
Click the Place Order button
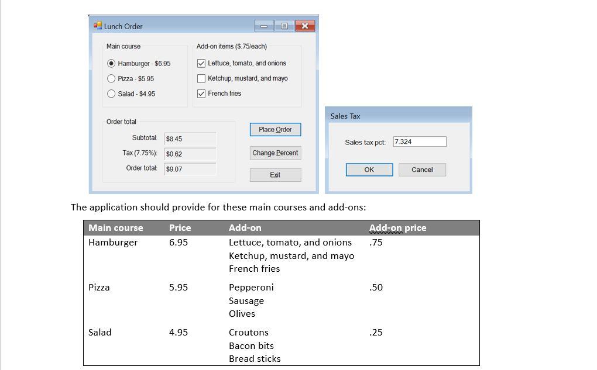click(275, 130)
